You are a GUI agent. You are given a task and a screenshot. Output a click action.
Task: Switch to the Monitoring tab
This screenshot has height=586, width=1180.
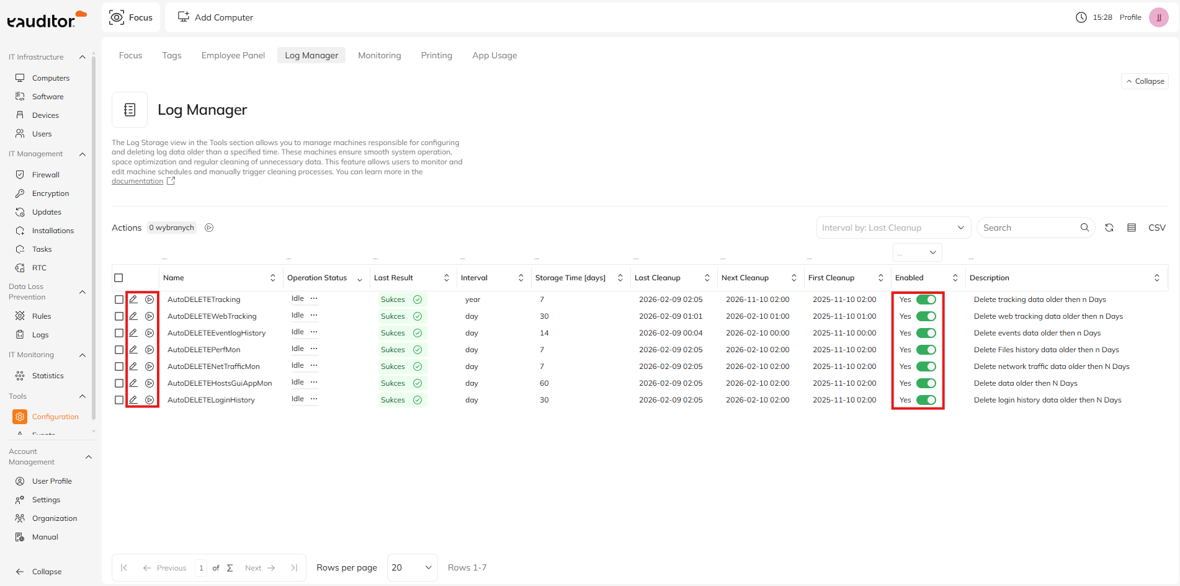pos(379,55)
